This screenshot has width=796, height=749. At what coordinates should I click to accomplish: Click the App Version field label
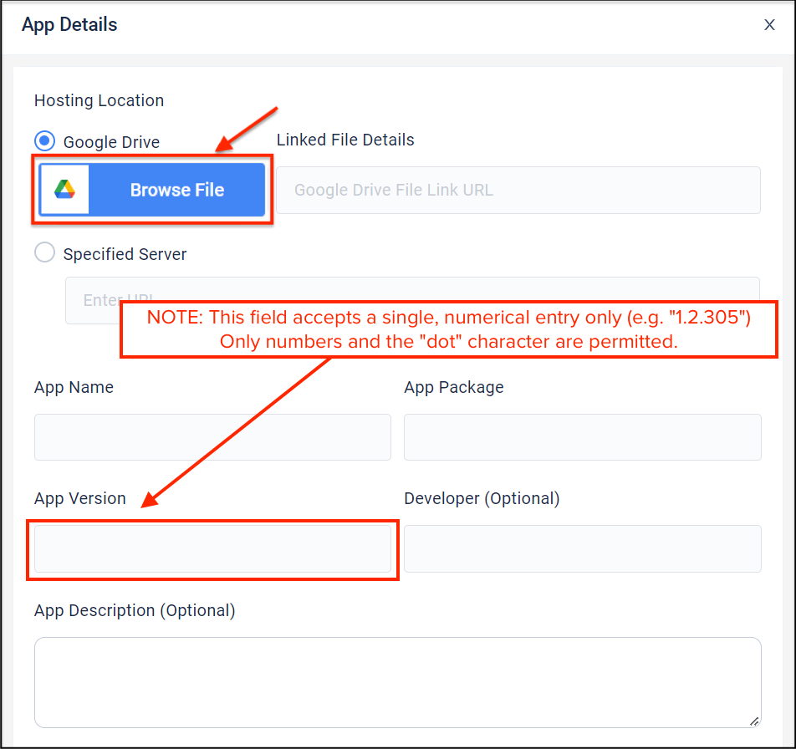pos(79,498)
